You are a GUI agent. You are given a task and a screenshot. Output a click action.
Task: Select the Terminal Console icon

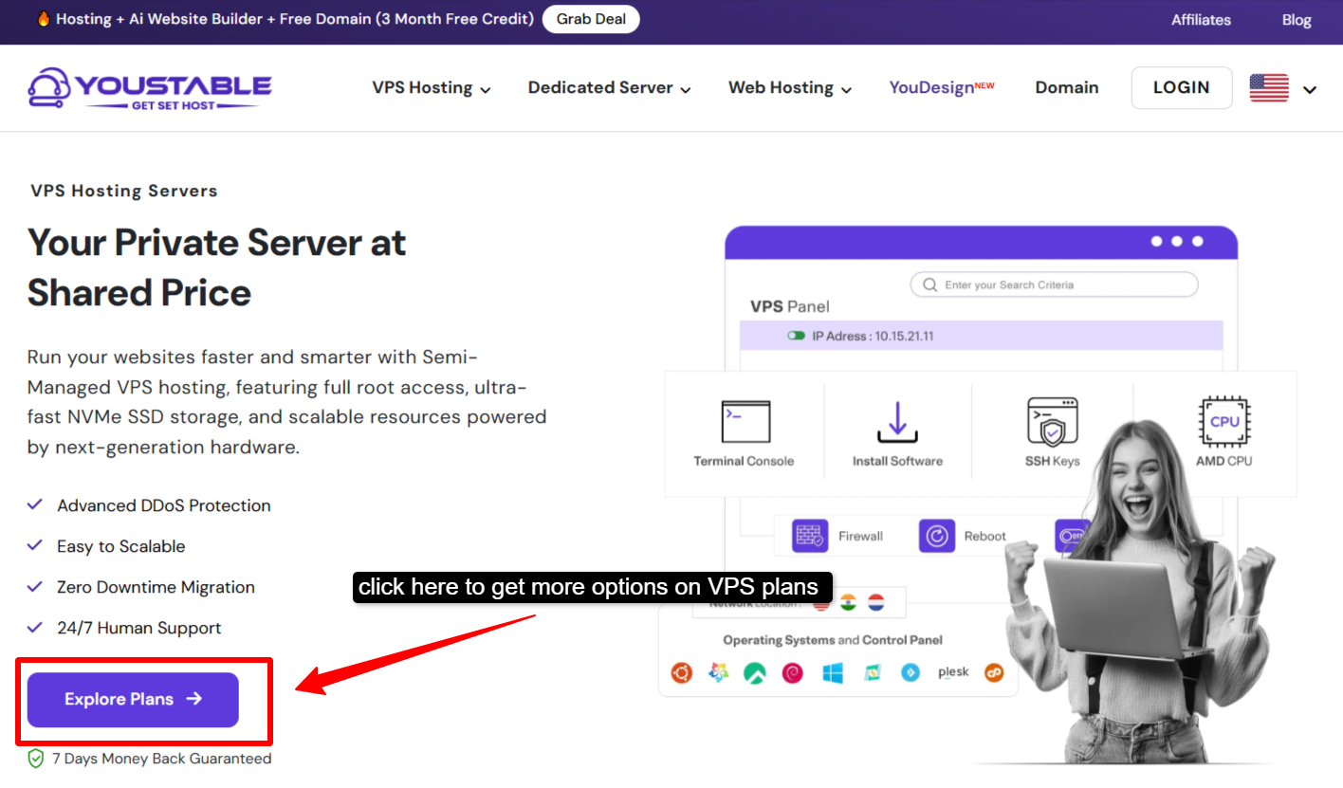point(745,422)
